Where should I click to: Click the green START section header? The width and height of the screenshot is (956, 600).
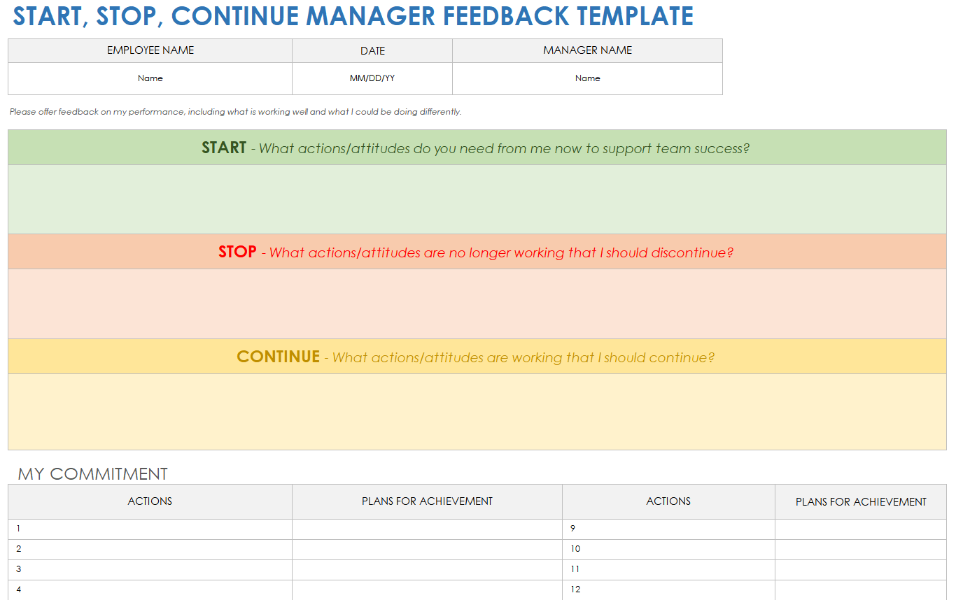[477, 148]
